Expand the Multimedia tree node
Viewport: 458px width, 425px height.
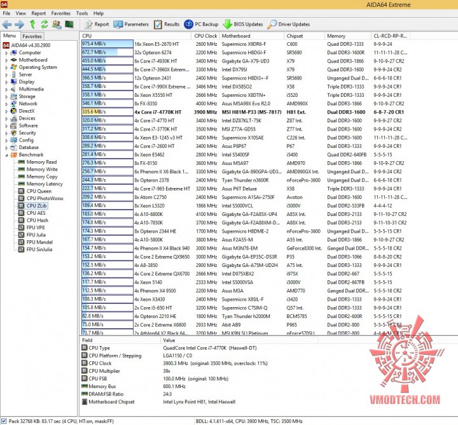(x=6, y=89)
